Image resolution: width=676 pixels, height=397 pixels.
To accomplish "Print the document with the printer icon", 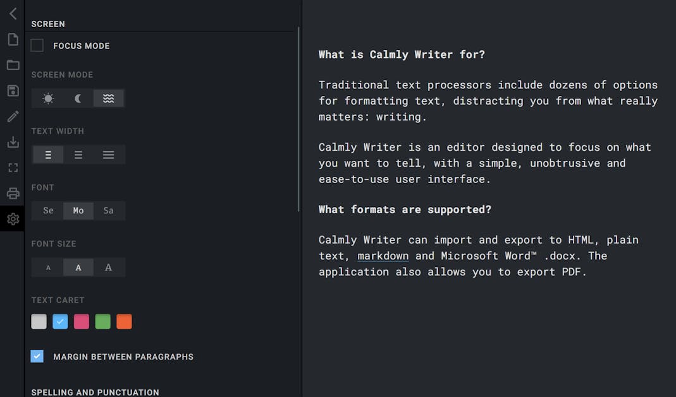I will pos(13,193).
